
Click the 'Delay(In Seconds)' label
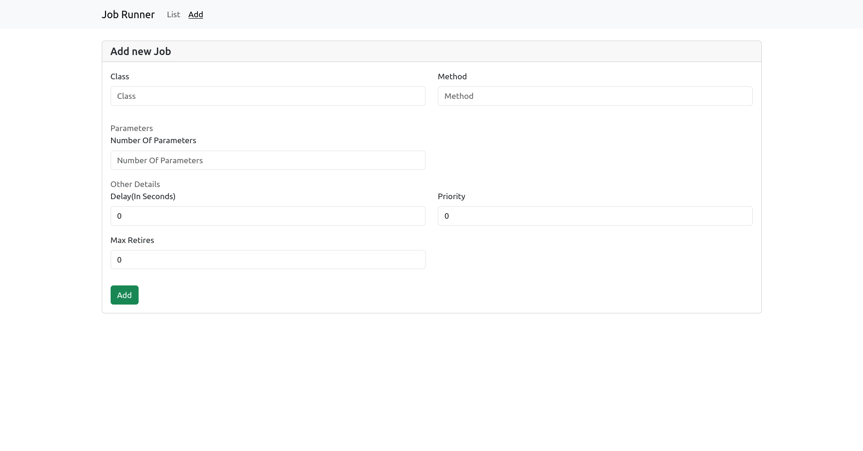tap(143, 196)
